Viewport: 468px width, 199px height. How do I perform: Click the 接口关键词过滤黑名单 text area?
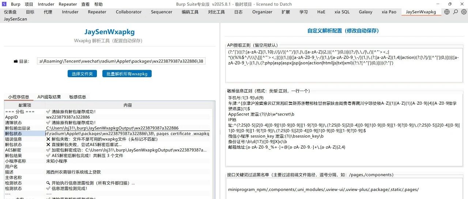click(344, 189)
